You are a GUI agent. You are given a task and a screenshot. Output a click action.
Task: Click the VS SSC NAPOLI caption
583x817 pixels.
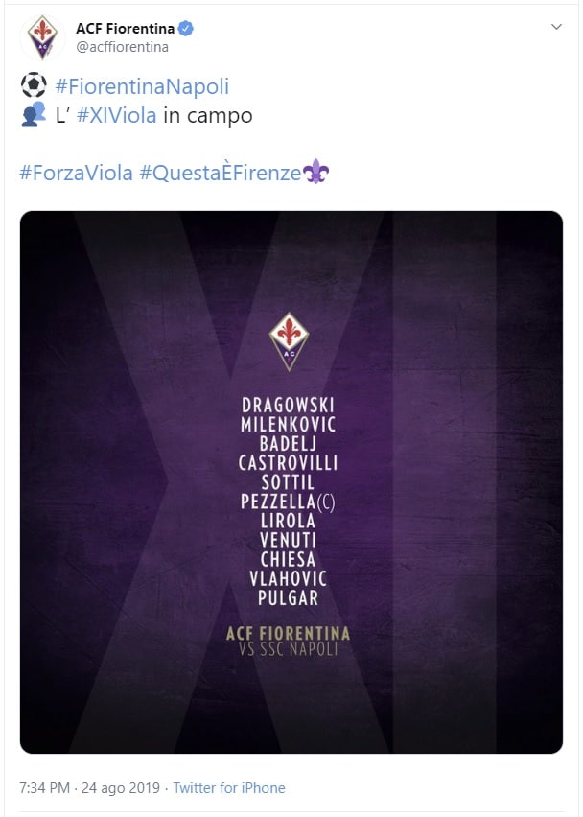289,649
